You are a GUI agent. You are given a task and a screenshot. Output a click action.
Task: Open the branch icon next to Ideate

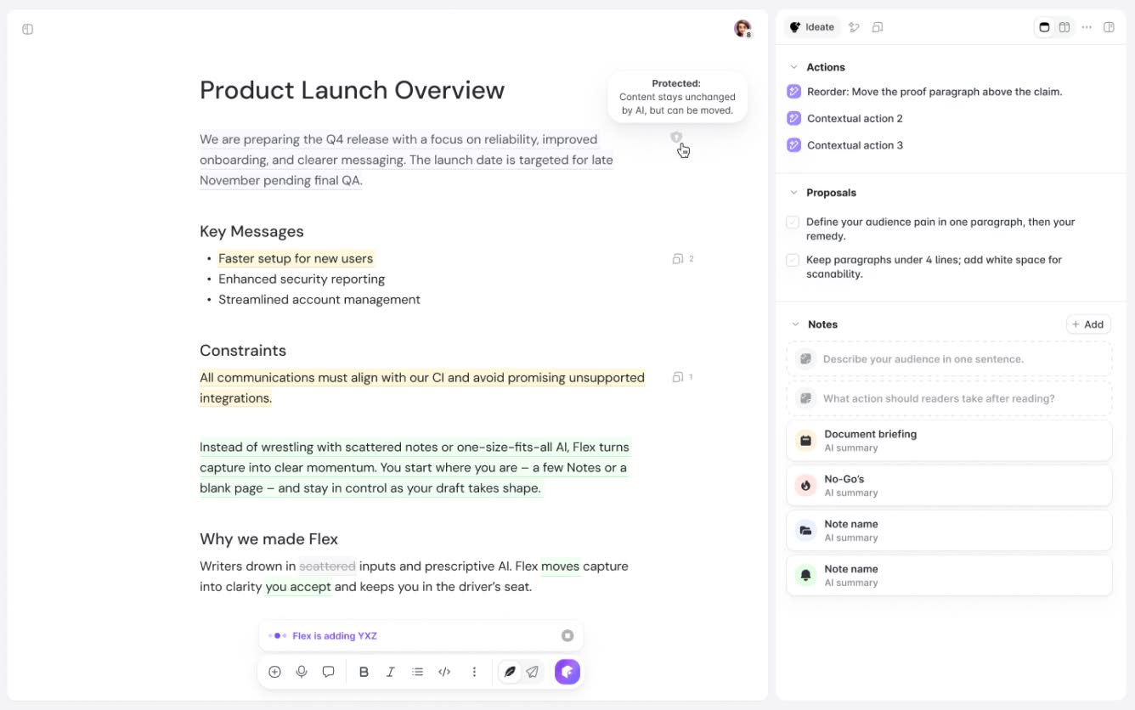855,27
